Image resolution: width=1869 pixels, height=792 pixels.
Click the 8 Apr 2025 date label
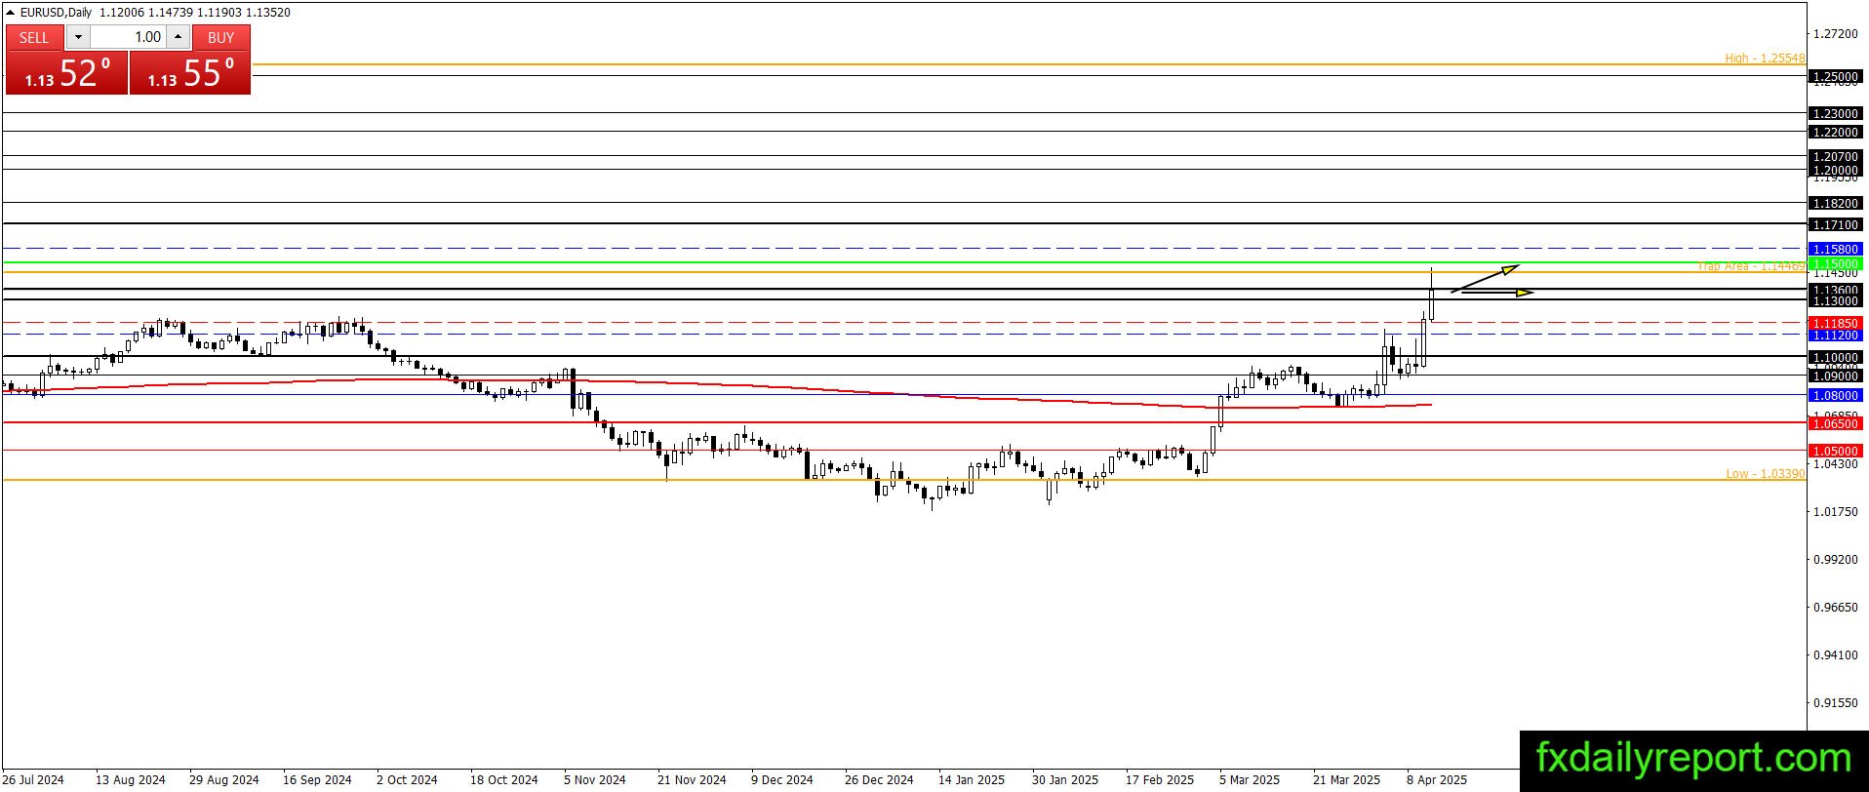point(1437,779)
